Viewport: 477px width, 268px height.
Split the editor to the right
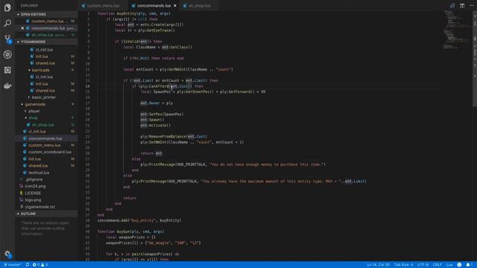pos(462,5)
